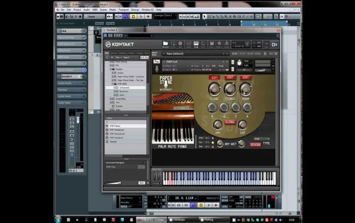The width and height of the screenshot is (355, 223).
Task: Click the CLOSE mic volume knob
Action: (x=214, y=89)
